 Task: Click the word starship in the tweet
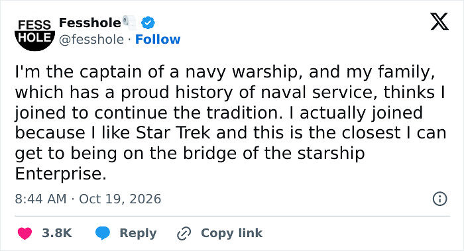[331, 154]
